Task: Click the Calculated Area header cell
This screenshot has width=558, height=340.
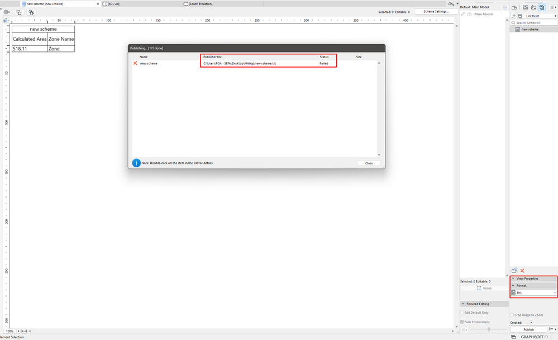Action: 30,39
